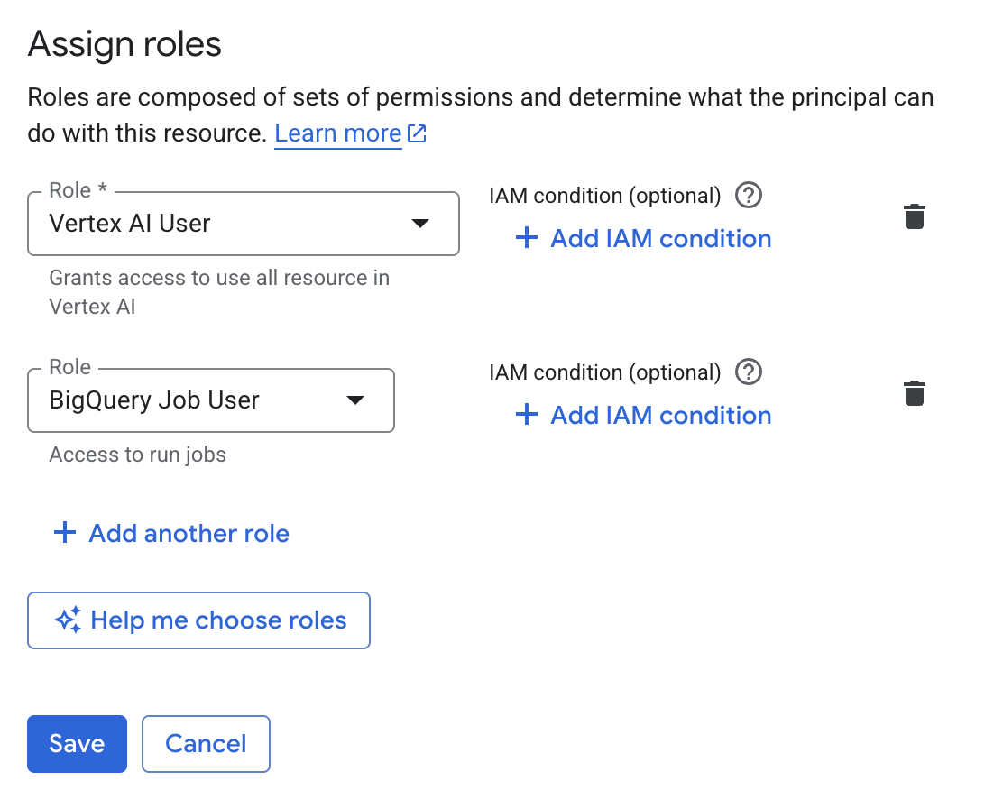Image resolution: width=994 pixels, height=790 pixels.
Task: Expand the dropdown arrow on the first Role field
Action: tap(420, 224)
